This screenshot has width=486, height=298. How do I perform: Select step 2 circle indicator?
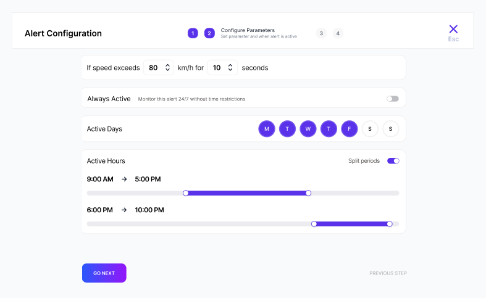coord(209,33)
